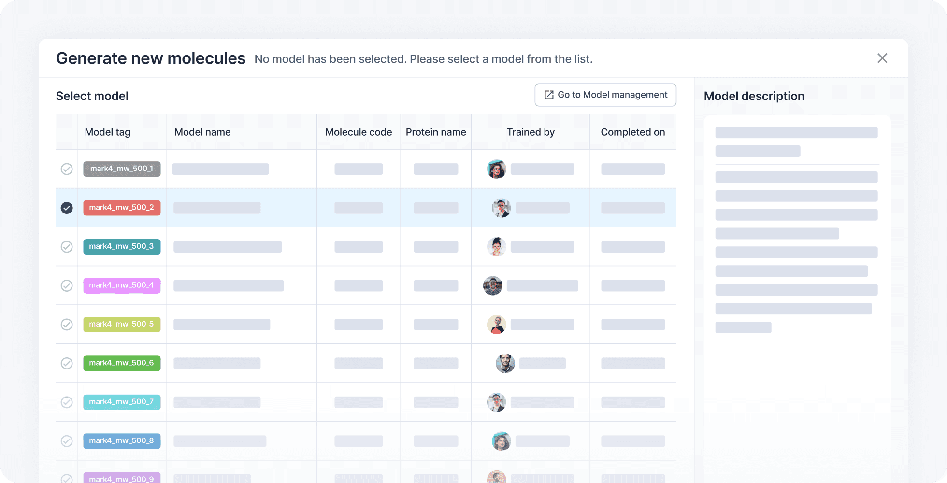Select the mark4_mw_500_7 row radio check
Image resolution: width=947 pixels, height=483 pixels.
coord(67,402)
